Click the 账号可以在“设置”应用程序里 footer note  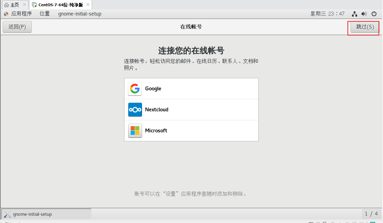coord(191,194)
